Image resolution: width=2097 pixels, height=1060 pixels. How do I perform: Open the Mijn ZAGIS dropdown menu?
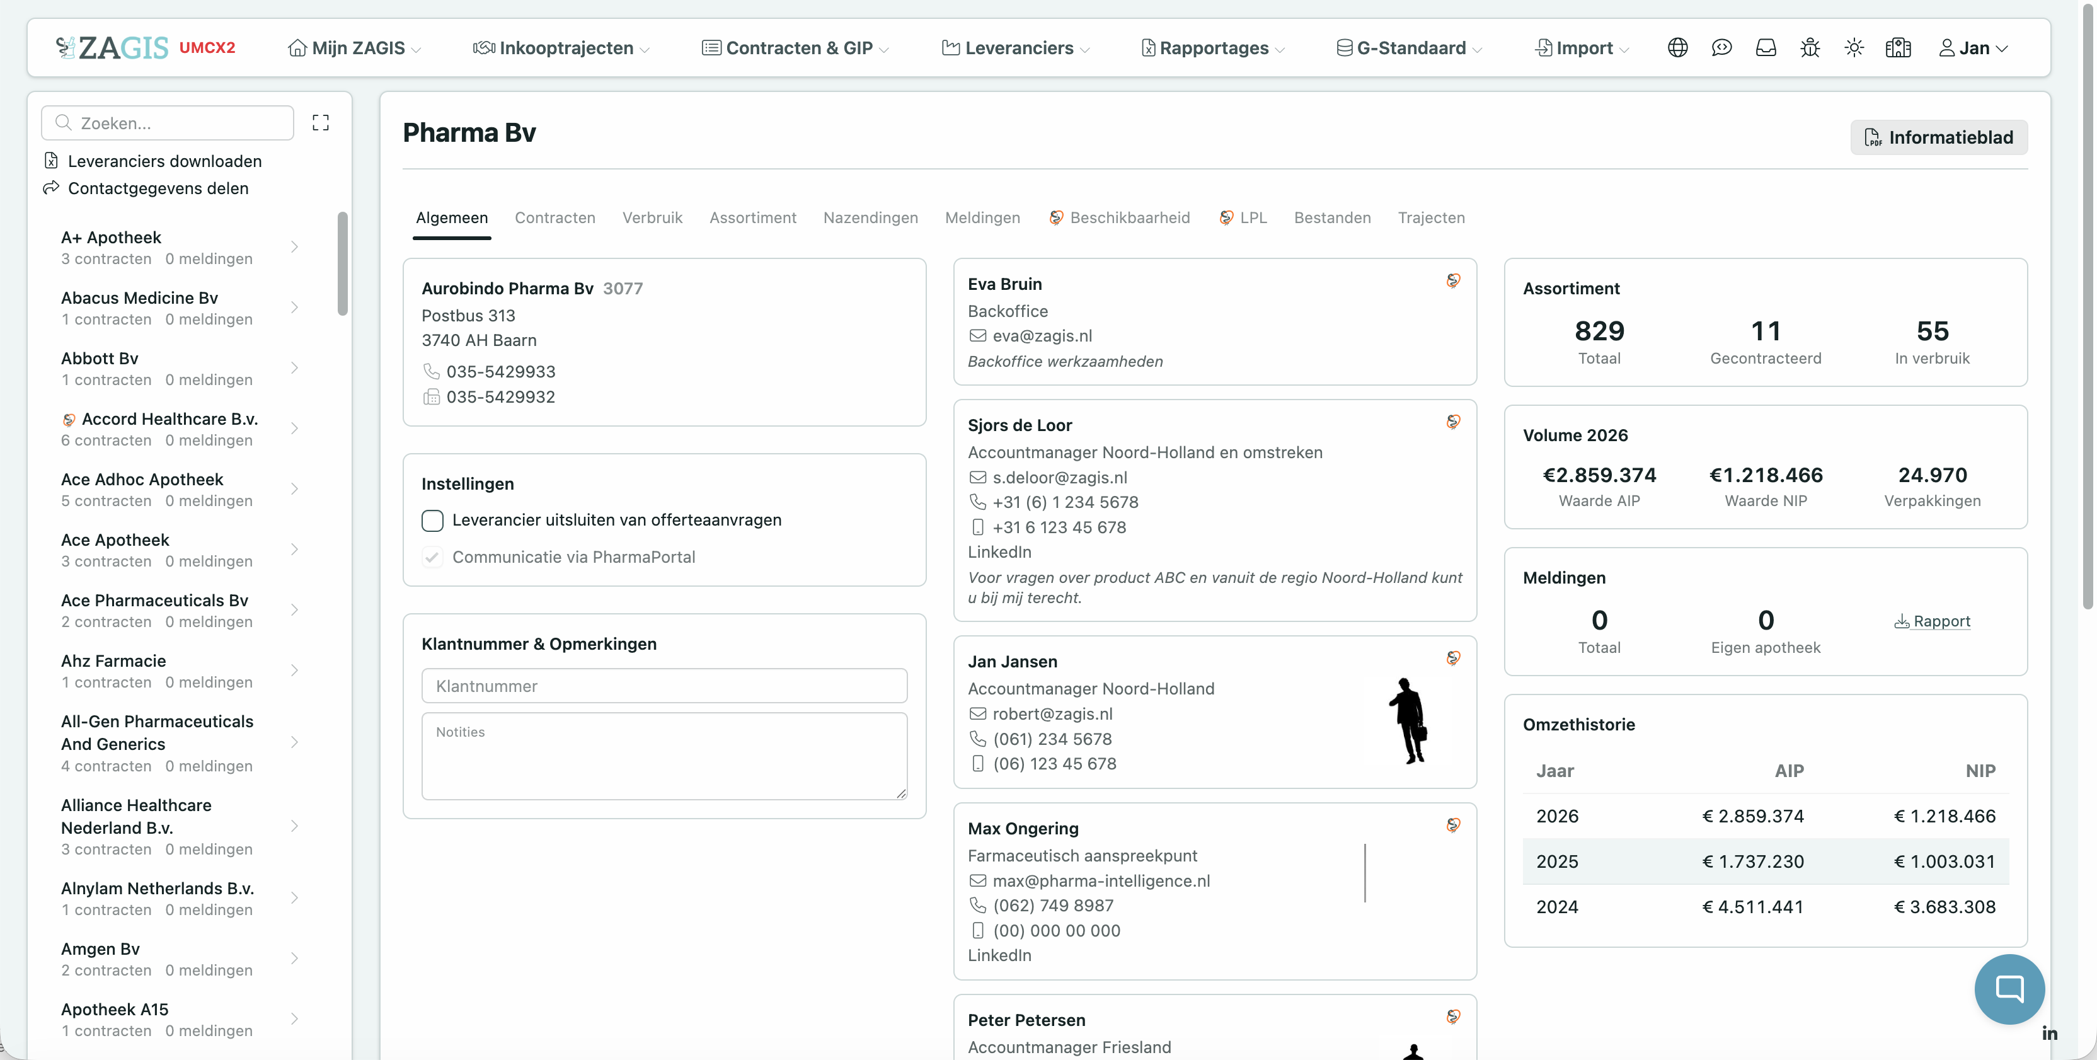(355, 48)
